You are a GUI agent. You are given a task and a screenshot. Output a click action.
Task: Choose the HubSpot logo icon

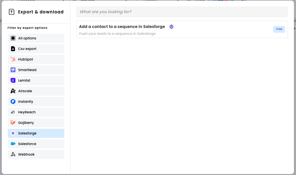[13, 59]
